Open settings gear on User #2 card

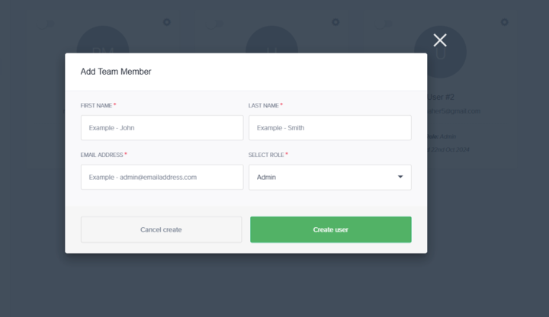[504, 22]
